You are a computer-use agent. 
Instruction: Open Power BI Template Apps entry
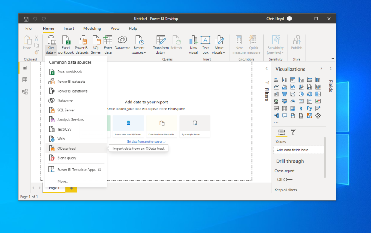coord(76,170)
